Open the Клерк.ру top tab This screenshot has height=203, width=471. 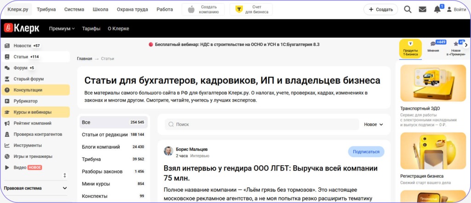18,9
